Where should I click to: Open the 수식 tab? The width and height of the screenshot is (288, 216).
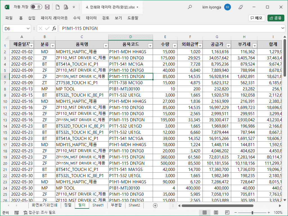click(x=76, y=18)
